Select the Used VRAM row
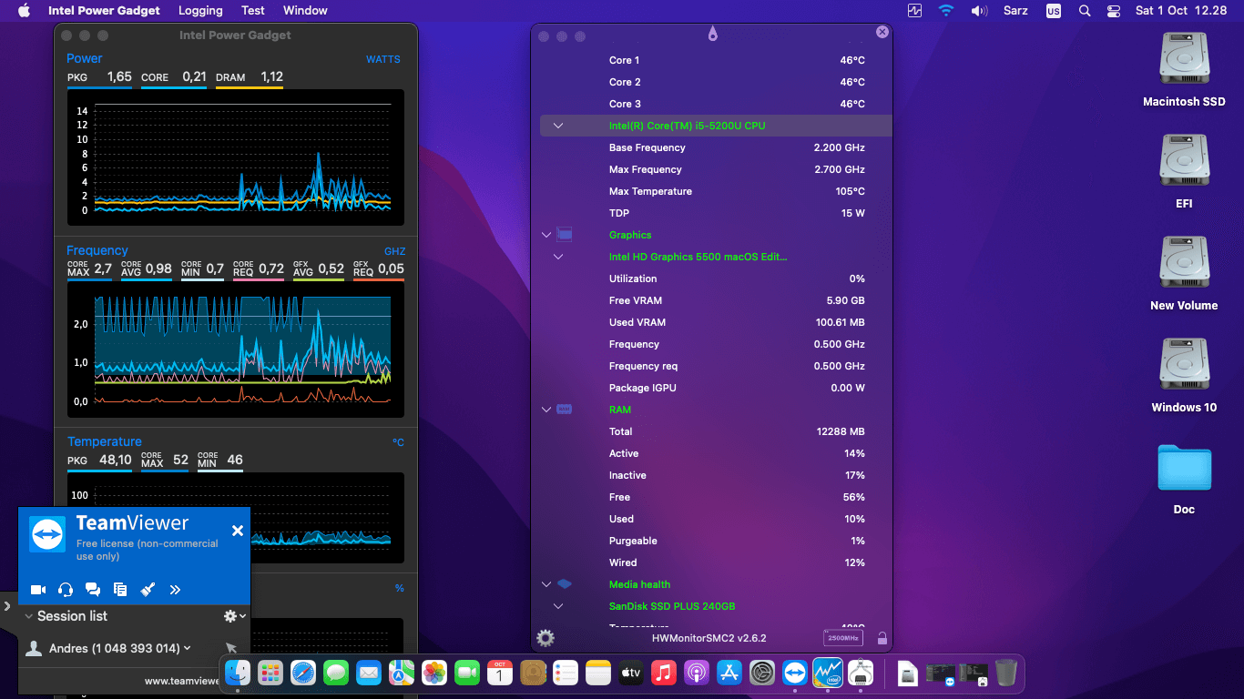 click(716, 322)
